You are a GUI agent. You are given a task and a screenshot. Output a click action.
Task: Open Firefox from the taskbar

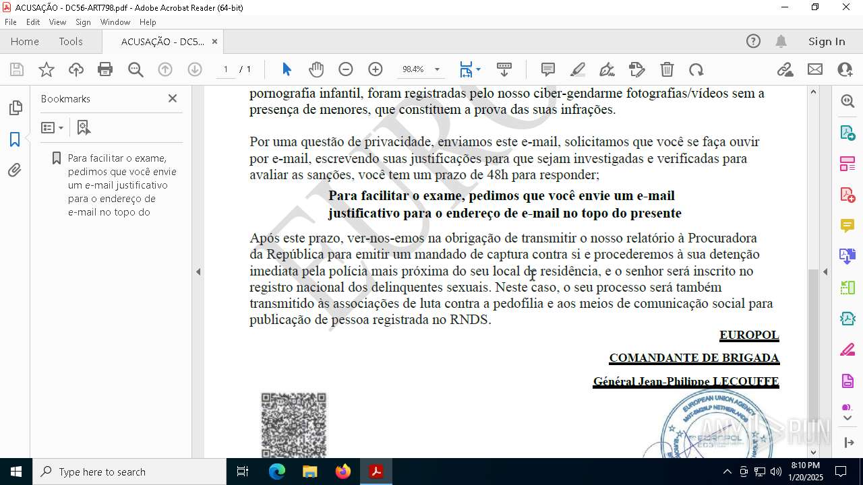pyautogui.click(x=343, y=472)
